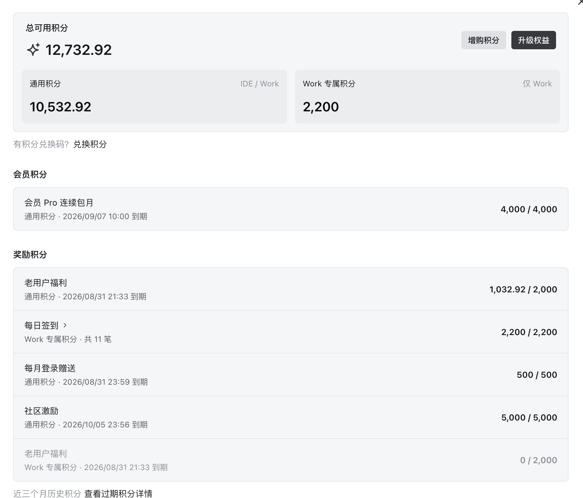Click the 升级权益 button
The width and height of the screenshot is (583, 498).
pyautogui.click(x=533, y=40)
